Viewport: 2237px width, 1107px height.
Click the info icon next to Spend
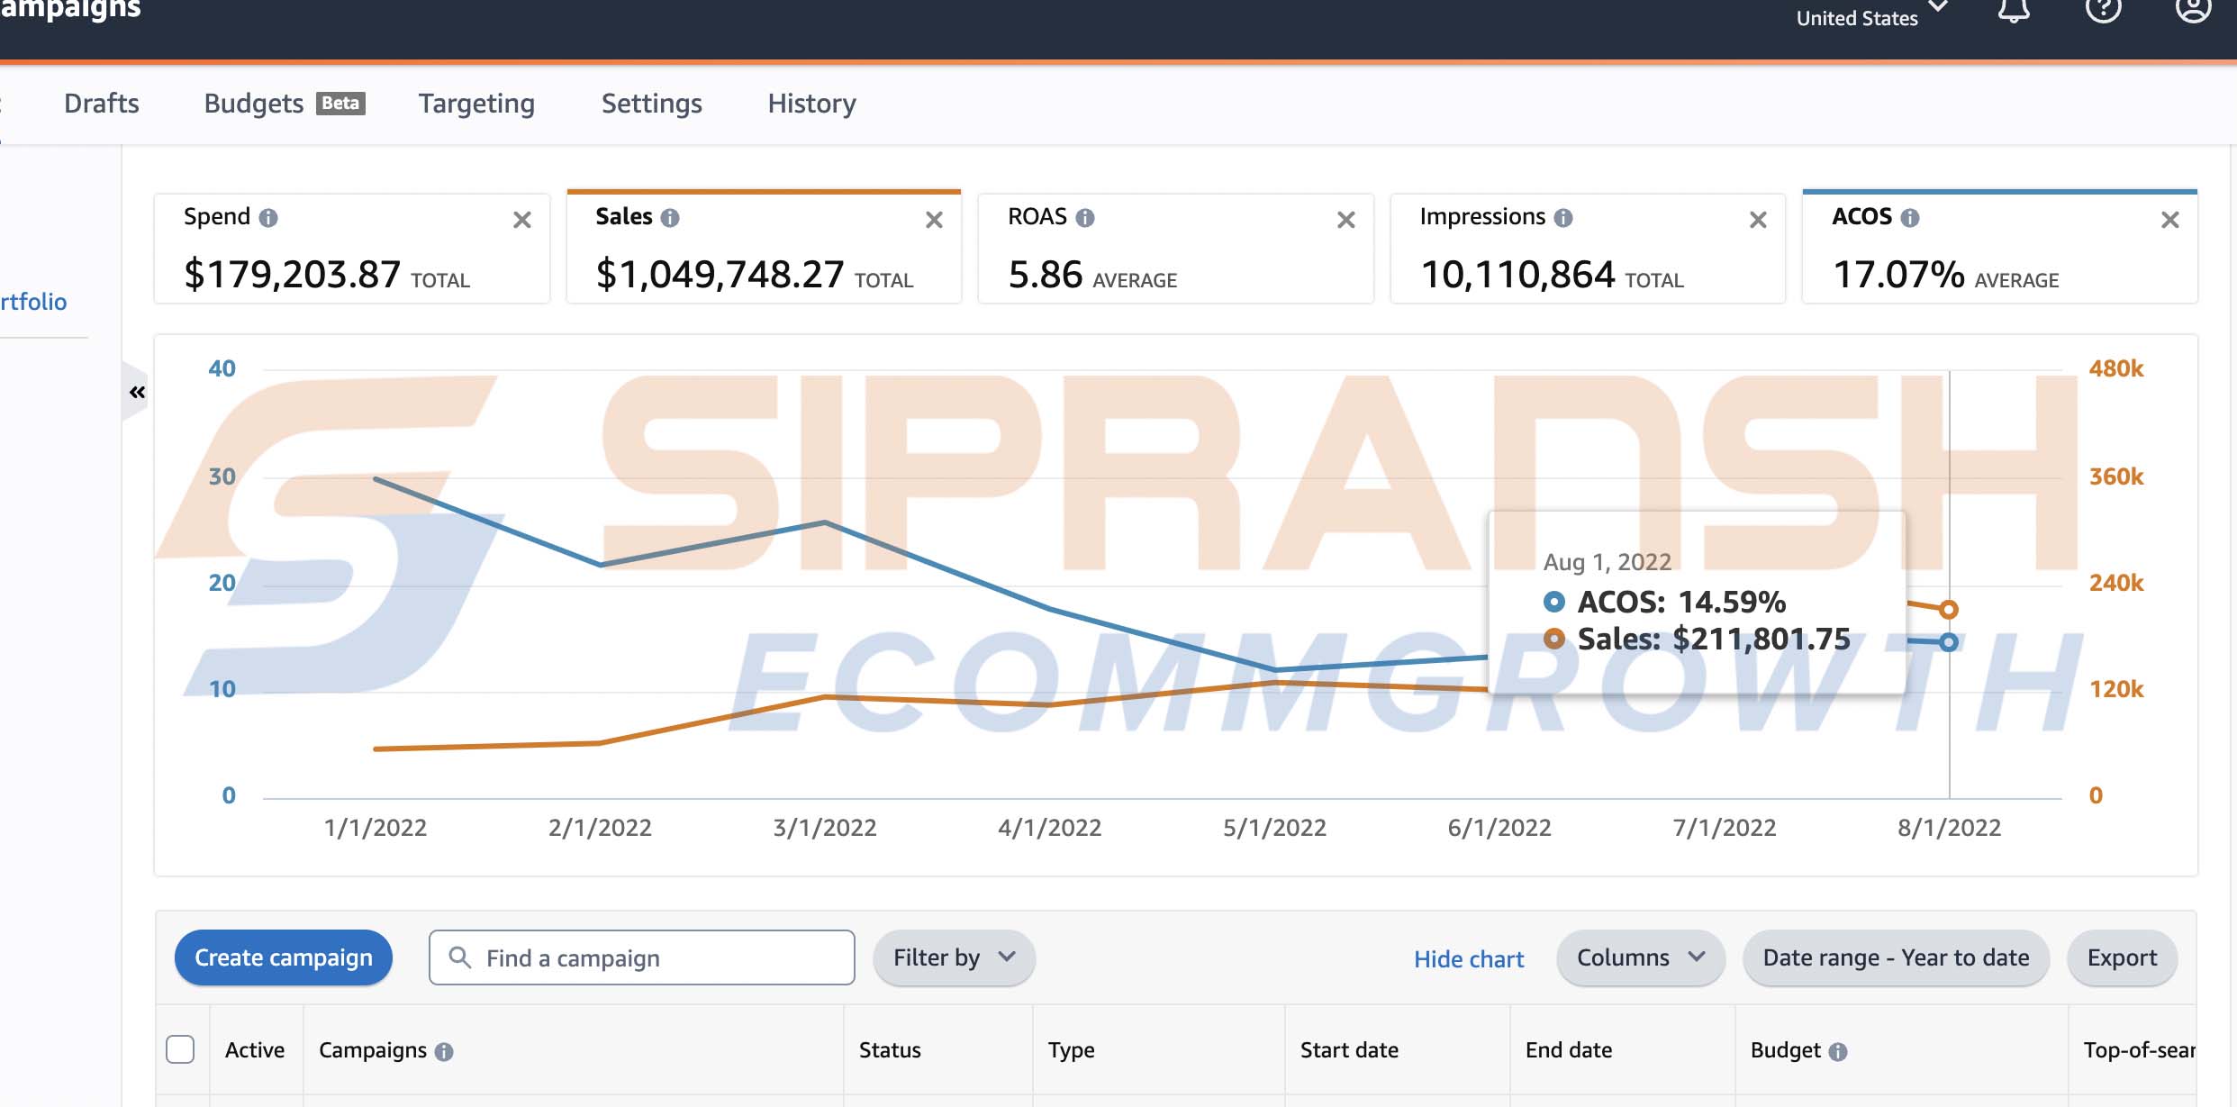pyautogui.click(x=268, y=218)
